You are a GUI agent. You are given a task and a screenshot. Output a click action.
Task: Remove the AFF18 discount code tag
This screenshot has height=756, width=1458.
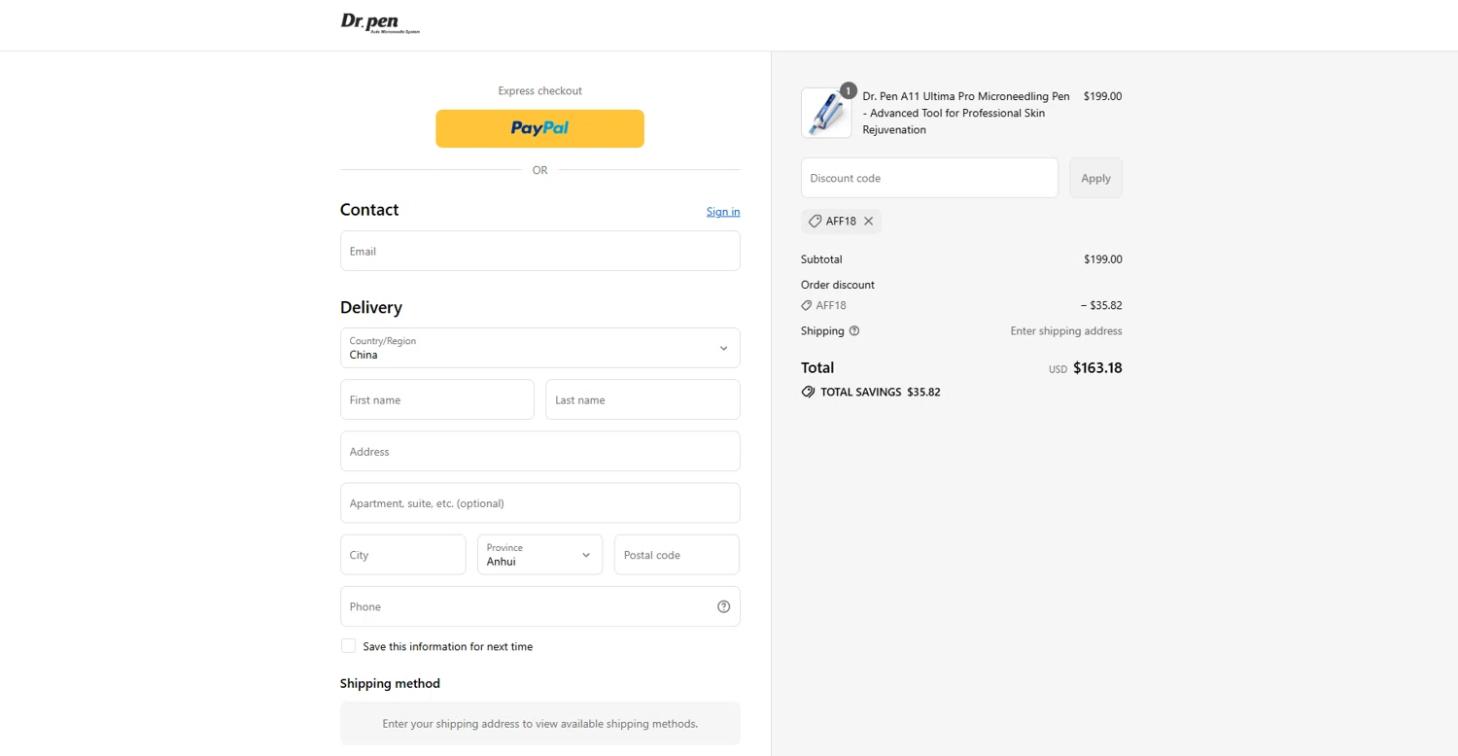point(869,222)
